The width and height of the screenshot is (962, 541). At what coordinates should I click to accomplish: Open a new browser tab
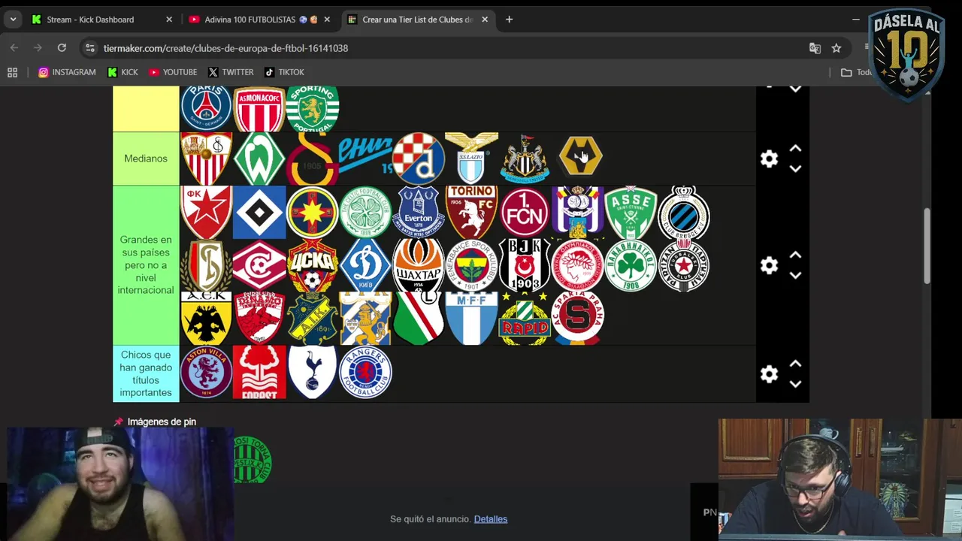point(509,20)
